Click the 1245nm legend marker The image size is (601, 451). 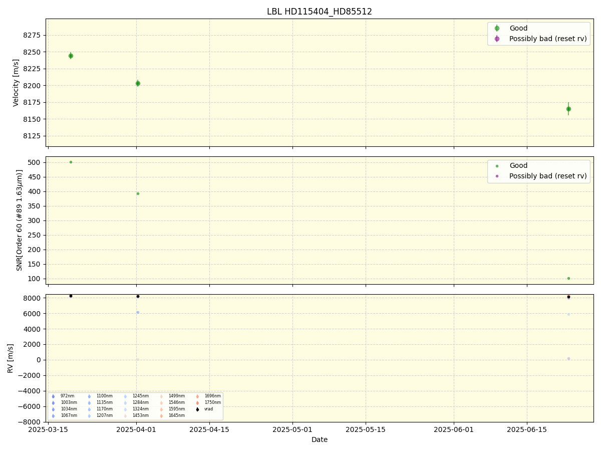125,396
